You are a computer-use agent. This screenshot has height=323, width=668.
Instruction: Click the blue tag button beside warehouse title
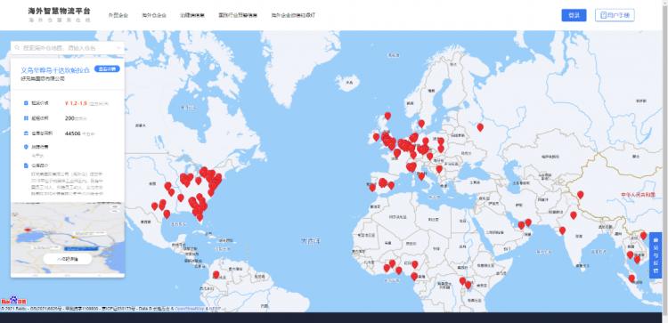tap(107, 69)
